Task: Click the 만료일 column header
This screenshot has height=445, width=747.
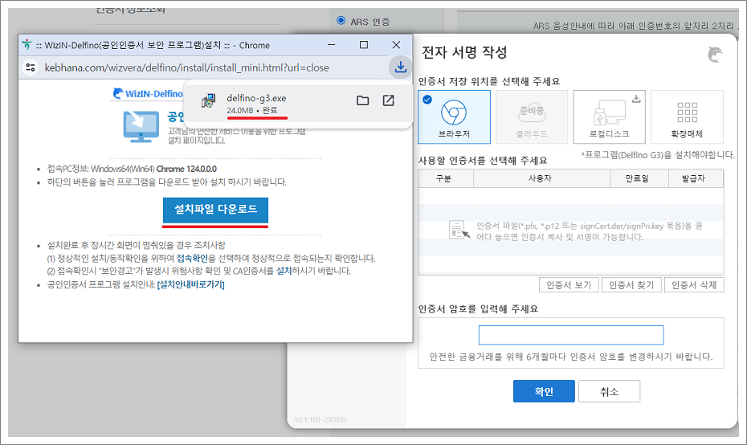Action: 639,178
